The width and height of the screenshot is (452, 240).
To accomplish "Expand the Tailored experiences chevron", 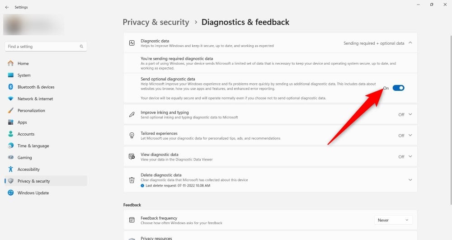I will pyautogui.click(x=410, y=136).
